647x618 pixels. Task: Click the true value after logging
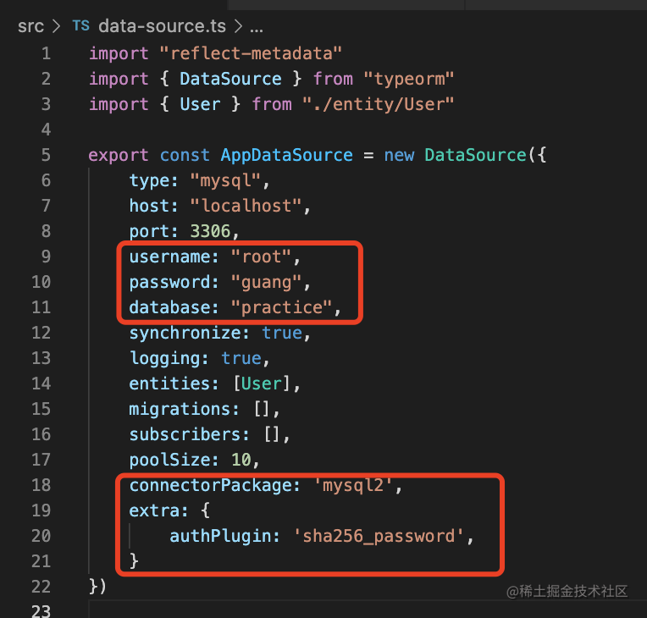241,358
